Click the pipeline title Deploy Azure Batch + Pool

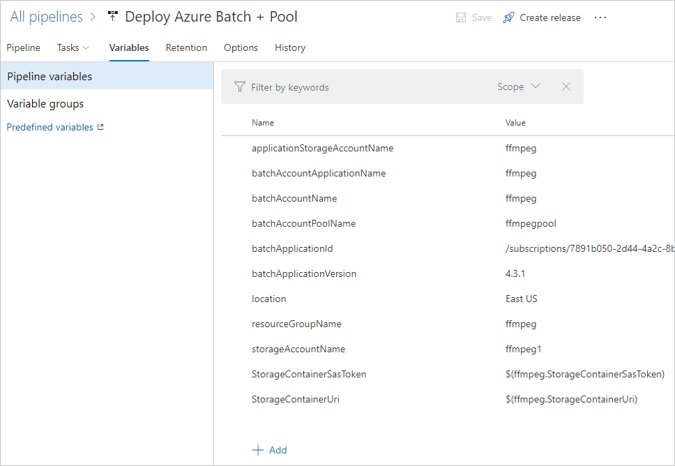(211, 17)
